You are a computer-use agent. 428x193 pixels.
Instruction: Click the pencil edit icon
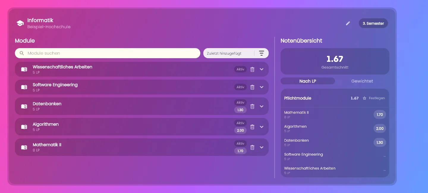(348, 23)
